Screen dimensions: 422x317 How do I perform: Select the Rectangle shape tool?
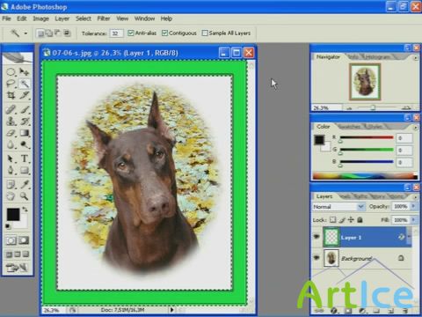(x=25, y=171)
